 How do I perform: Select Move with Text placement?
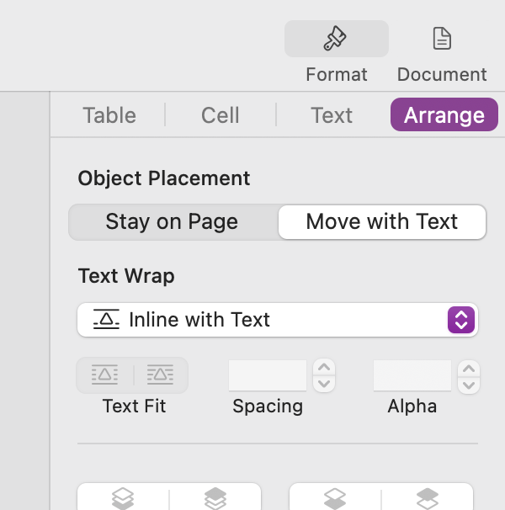[x=381, y=222]
